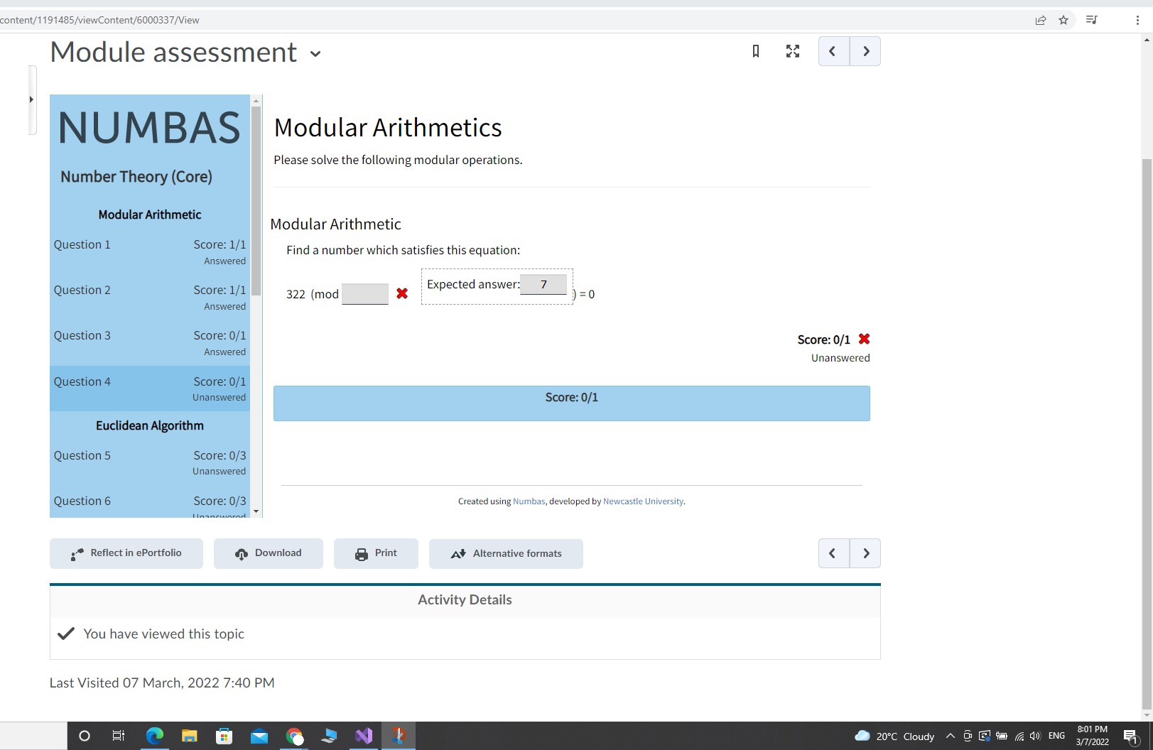Click the share icon in the browser toolbar
Image resolution: width=1153 pixels, height=750 pixels.
click(1041, 20)
